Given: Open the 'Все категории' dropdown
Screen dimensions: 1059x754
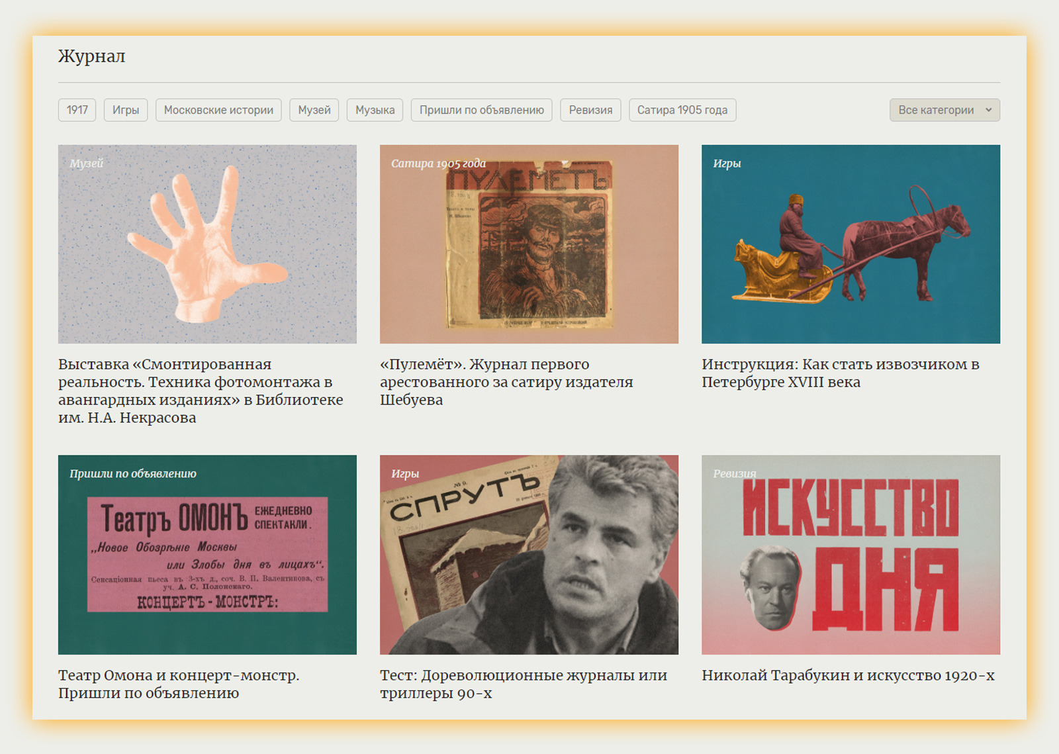Looking at the screenshot, I should tap(944, 110).
